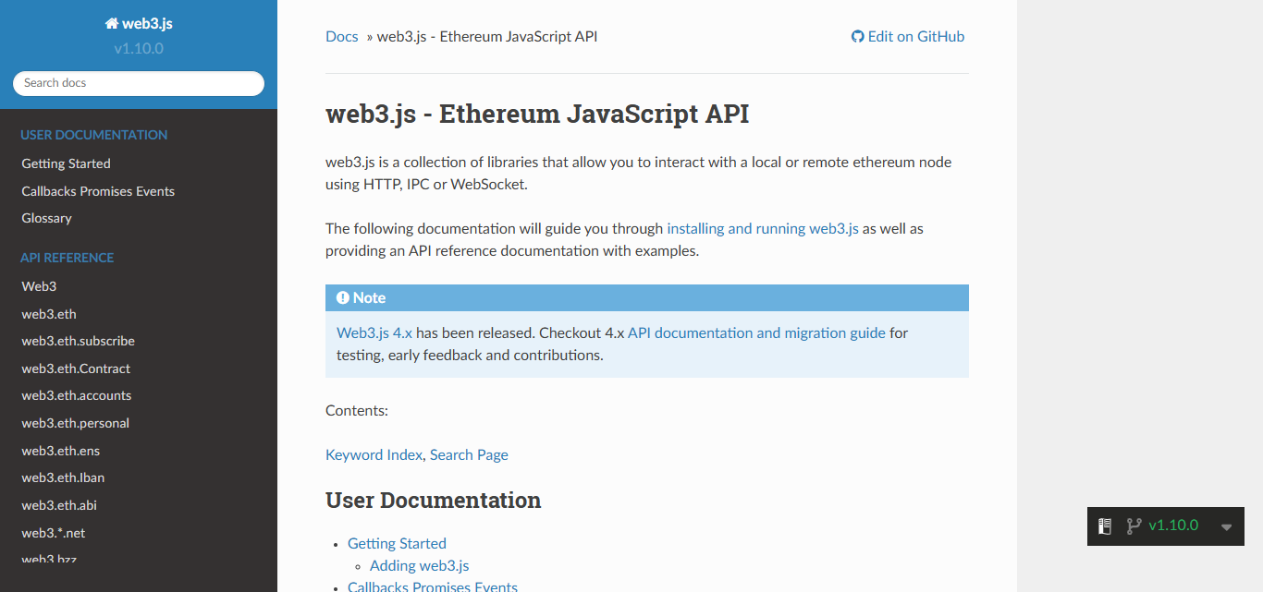Image resolution: width=1263 pixels, height=592 pixels.
Task: Click the USER DOCUMENTATION sidebar caption
Action: point(94,135)
